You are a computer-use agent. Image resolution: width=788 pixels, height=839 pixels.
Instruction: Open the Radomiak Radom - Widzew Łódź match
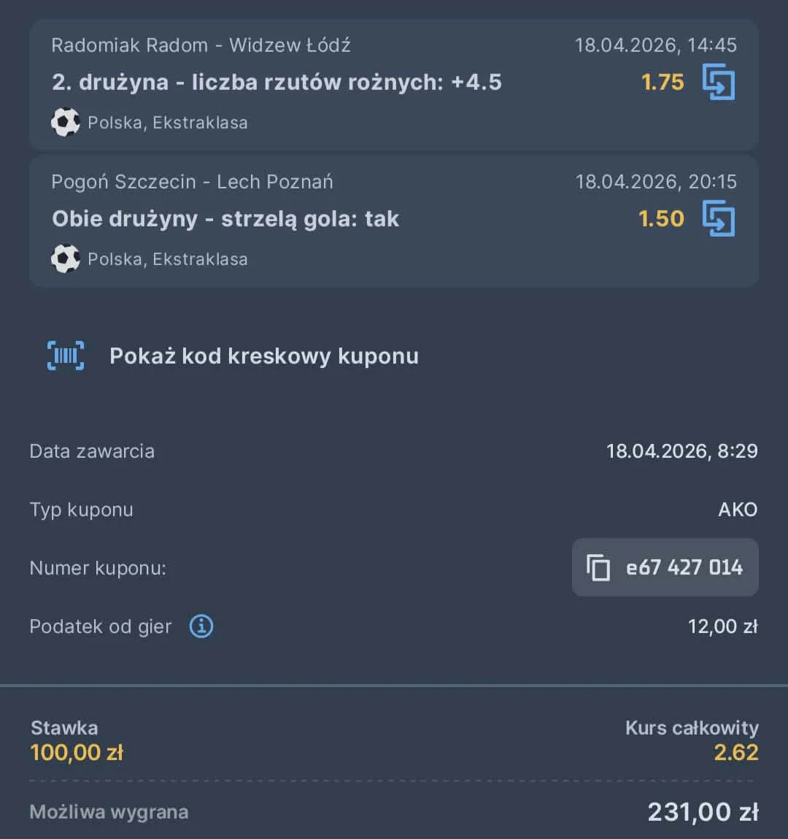coord(201,45)
